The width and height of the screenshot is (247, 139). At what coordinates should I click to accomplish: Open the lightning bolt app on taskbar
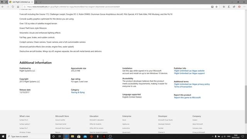tap(98, 136)
